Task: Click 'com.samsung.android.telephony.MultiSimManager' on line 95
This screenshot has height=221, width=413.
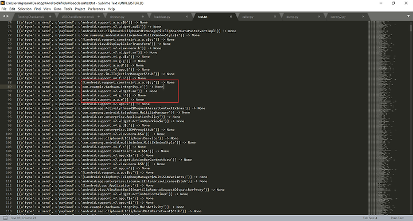Action: [x=126, y=113]
